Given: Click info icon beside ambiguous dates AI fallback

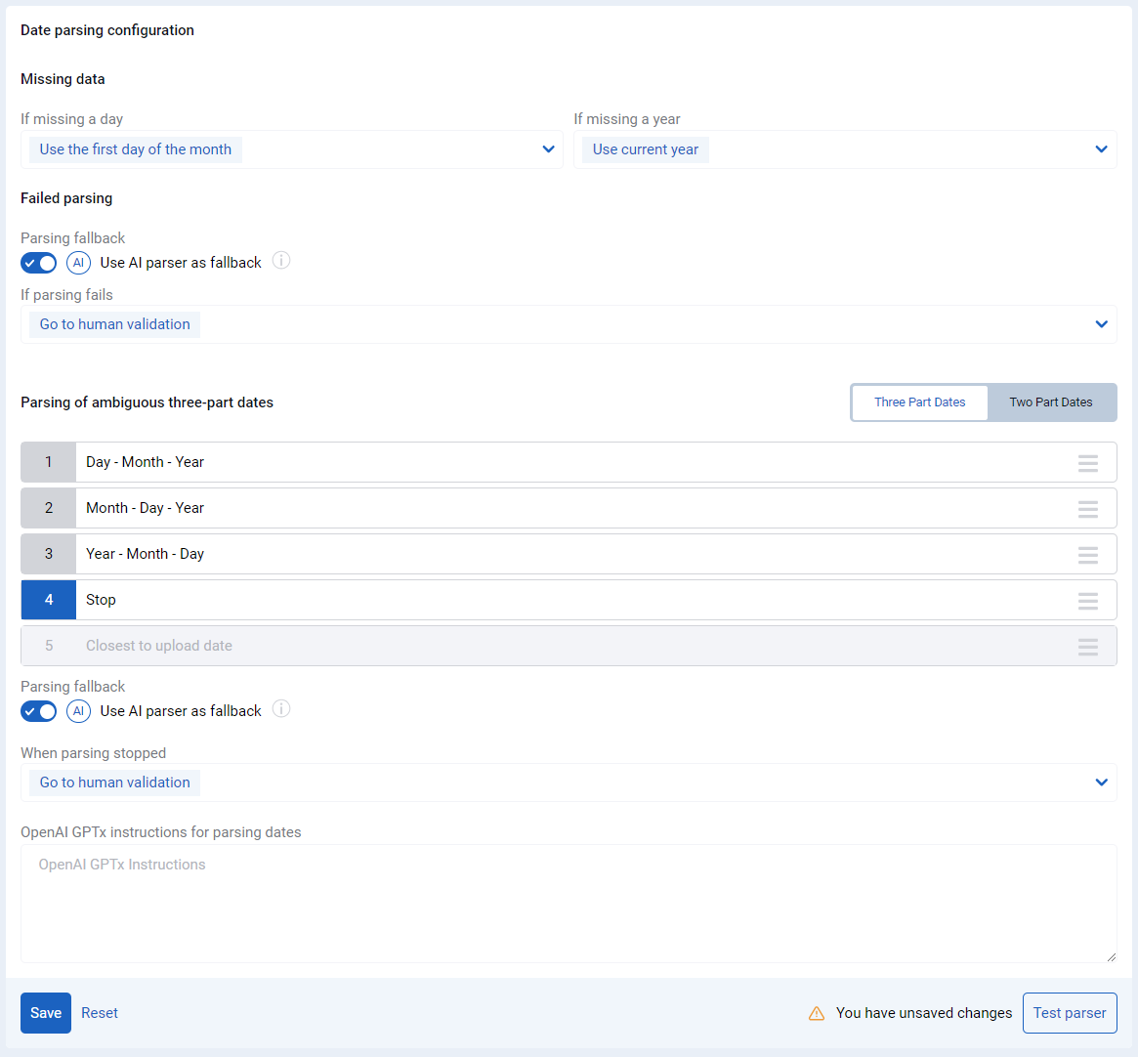Looking at the screenshot, I should [281, 709].
